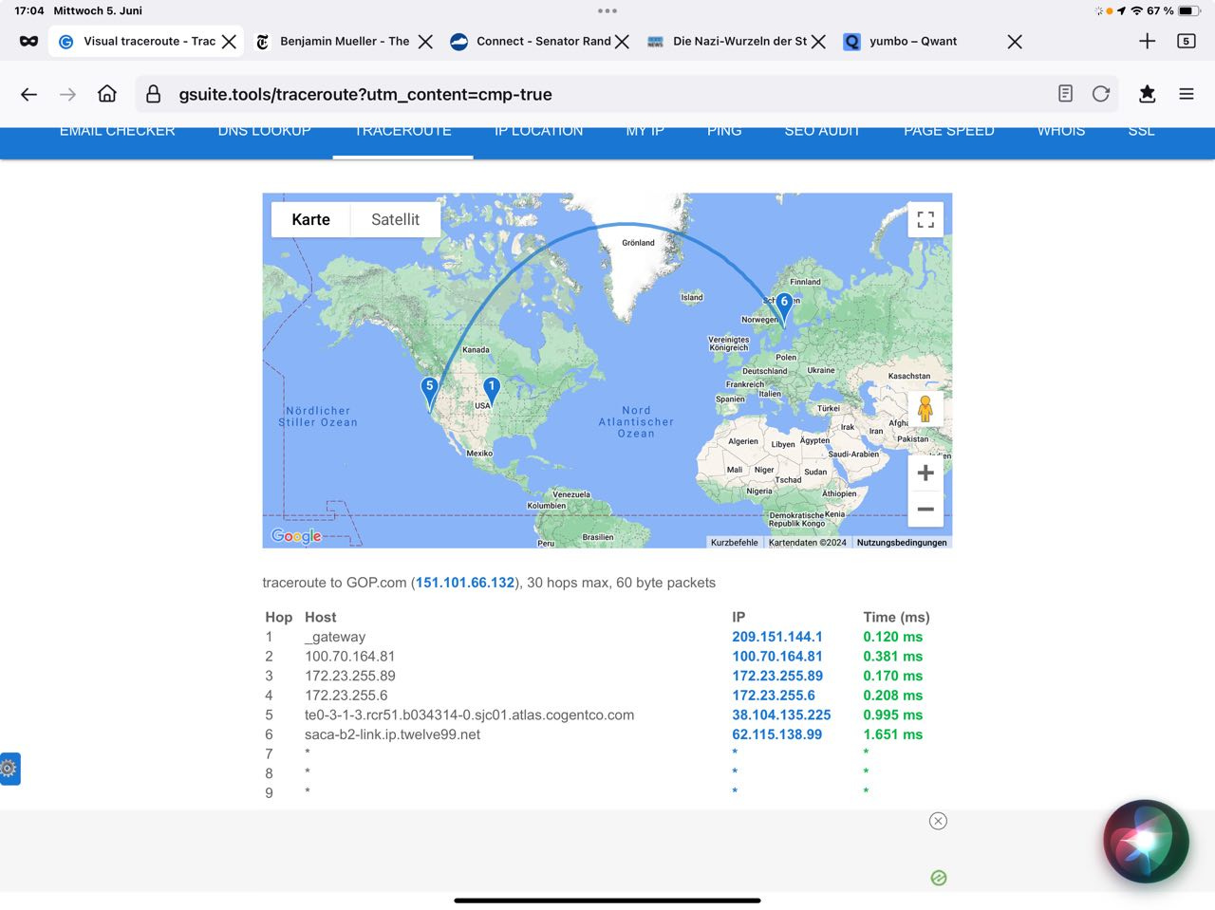1215x910 pixels.
Task: Select the saca-b2-link.ip.twelve99.net host text
Action: coord(392,734)
